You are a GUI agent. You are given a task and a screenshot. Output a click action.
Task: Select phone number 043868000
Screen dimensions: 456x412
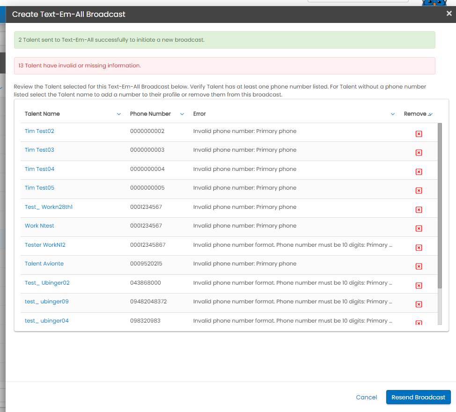[146, 283]
